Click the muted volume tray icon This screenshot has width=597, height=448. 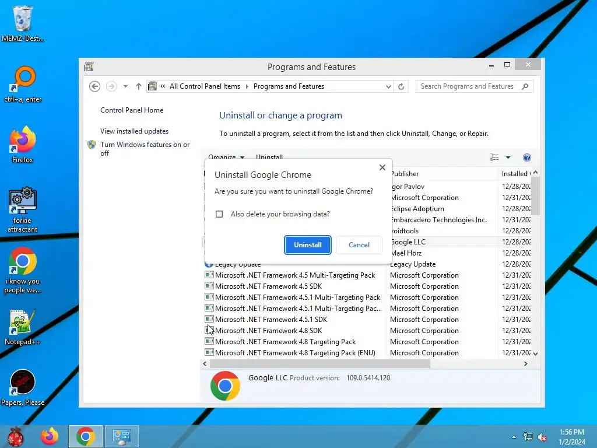(x=542, y=437)
